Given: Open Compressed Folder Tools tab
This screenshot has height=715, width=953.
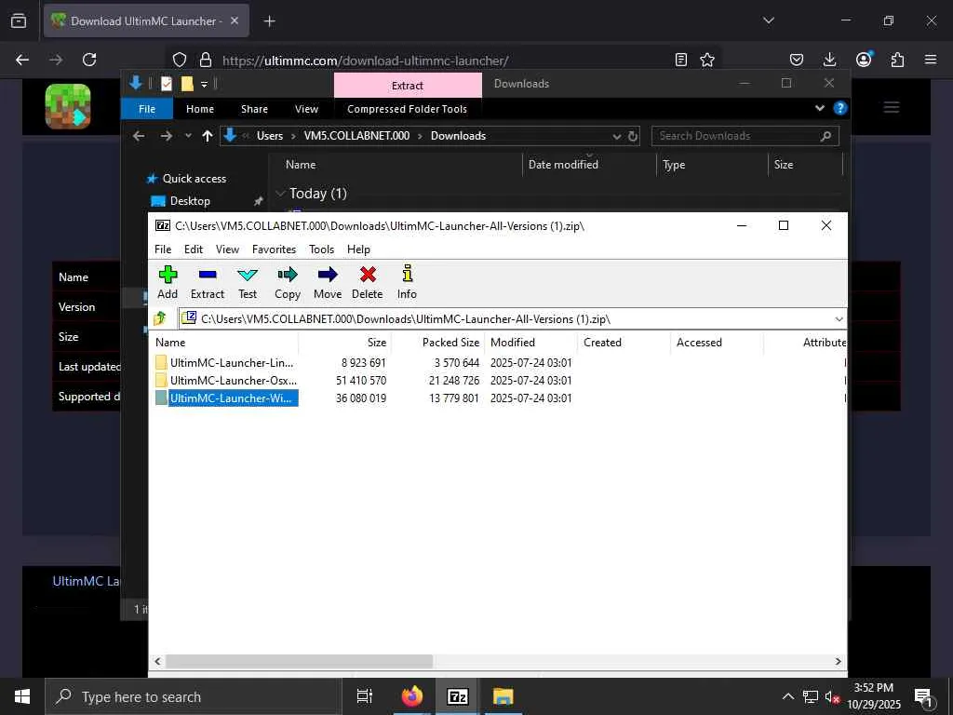Looking at the screenshot, I should 408,109.
